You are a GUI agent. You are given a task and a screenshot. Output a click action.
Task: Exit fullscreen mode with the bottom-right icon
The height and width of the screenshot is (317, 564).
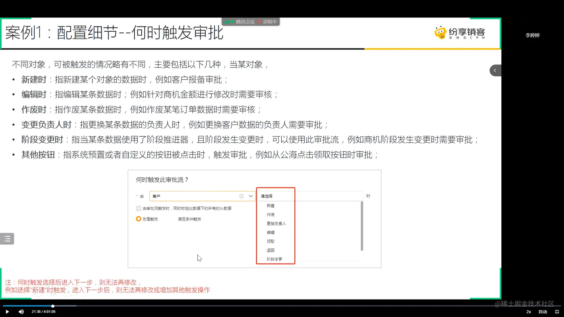[557, 312]
